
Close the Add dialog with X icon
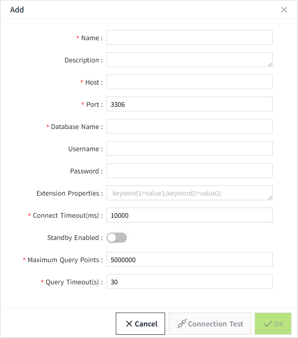pos(284,10)
